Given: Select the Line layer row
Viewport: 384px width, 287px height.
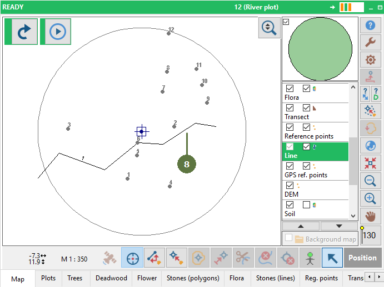Looking at the screenshot, I should [315, 151].
